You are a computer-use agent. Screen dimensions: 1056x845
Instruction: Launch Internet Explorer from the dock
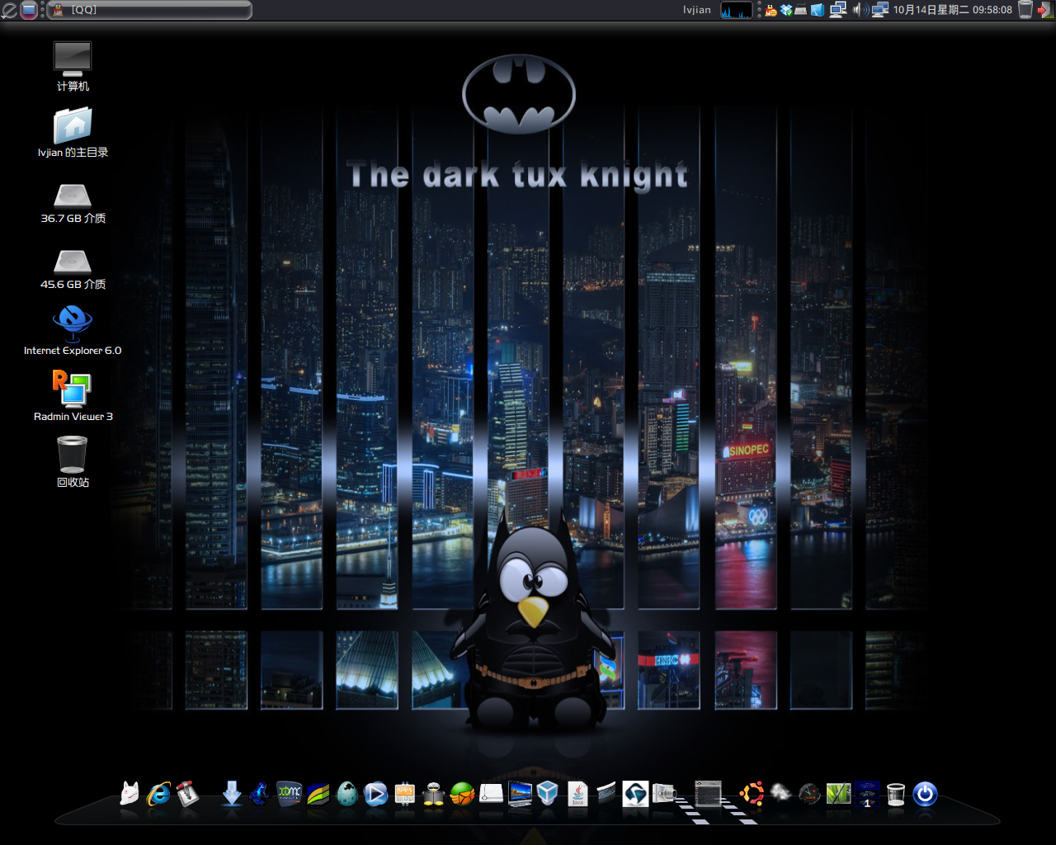tap(158, 794)
